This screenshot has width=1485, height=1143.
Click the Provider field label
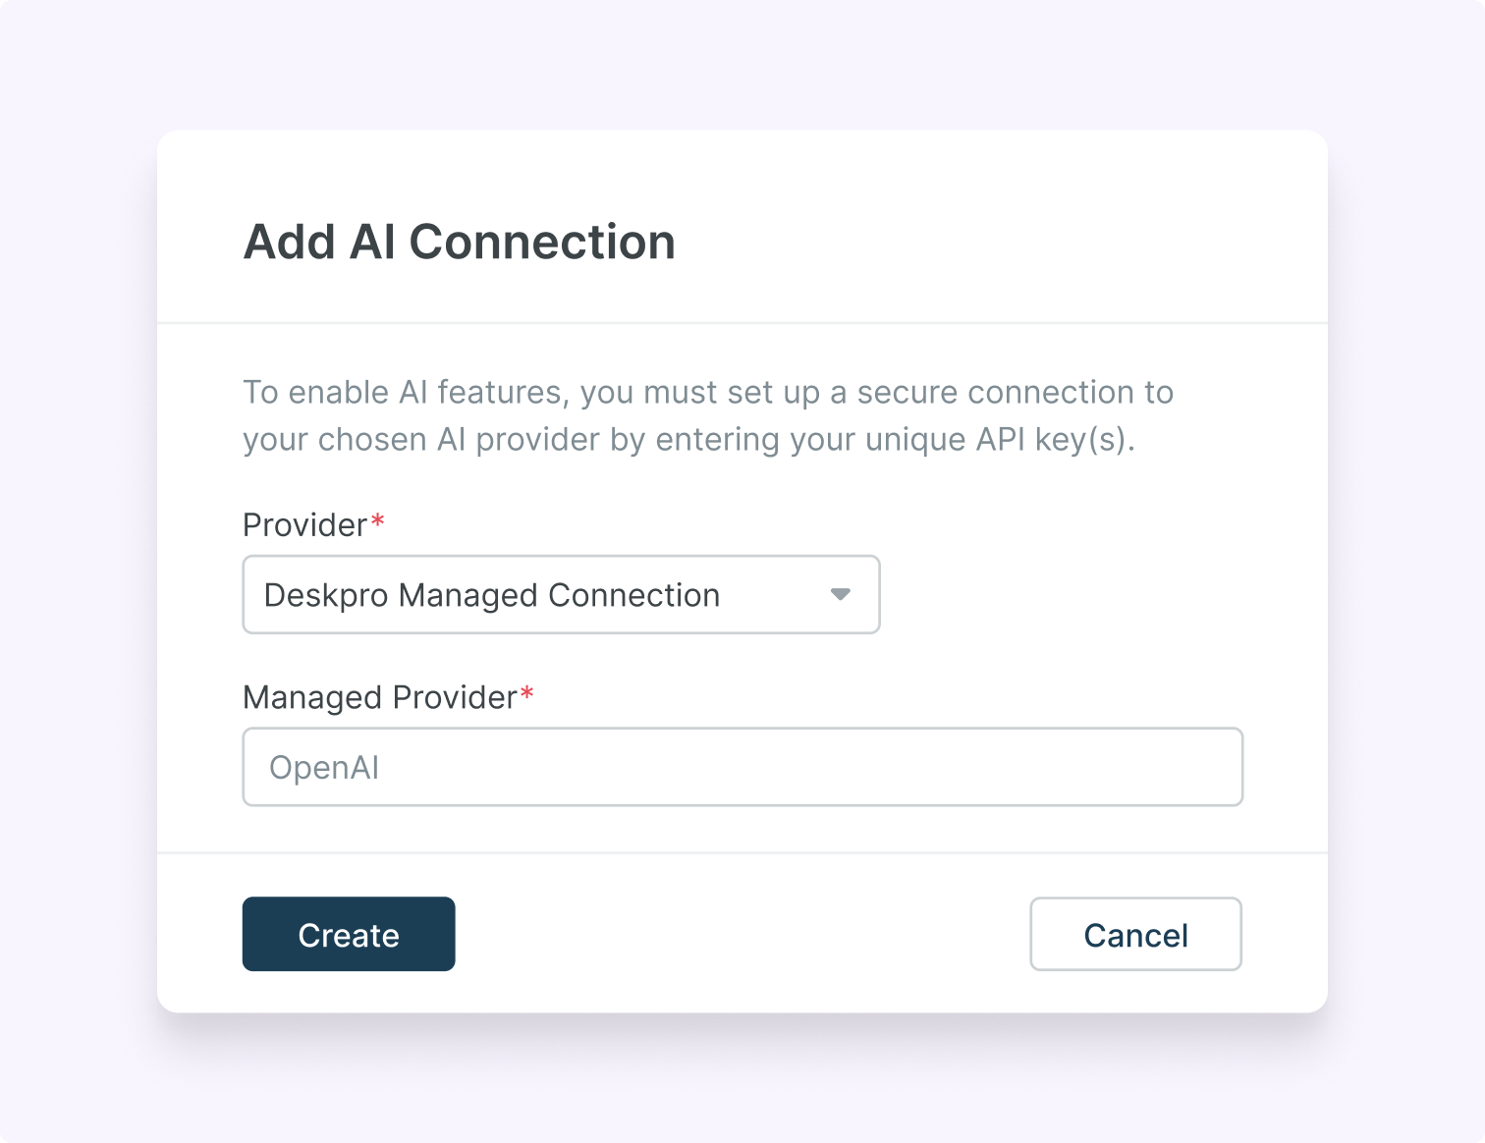coord(304,525)
